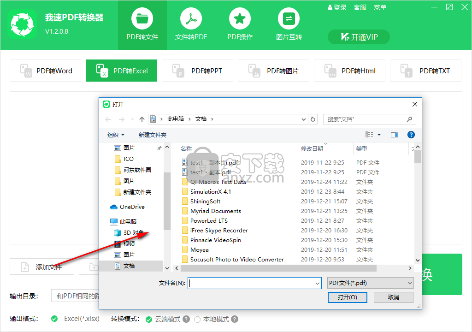Click 新建文件夹 in dialog toolbar
The height and width of the screenshot is (332, 472).
click(152, 135)
